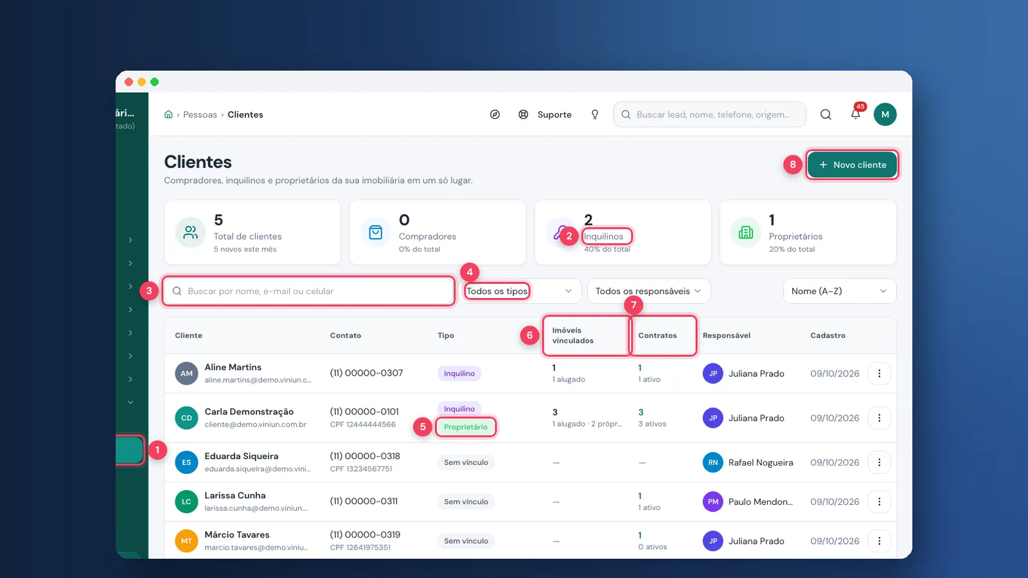Click the Compradores shopping bag icon
The height and width of the screenshot is (578, 1028).
[376, 232]
